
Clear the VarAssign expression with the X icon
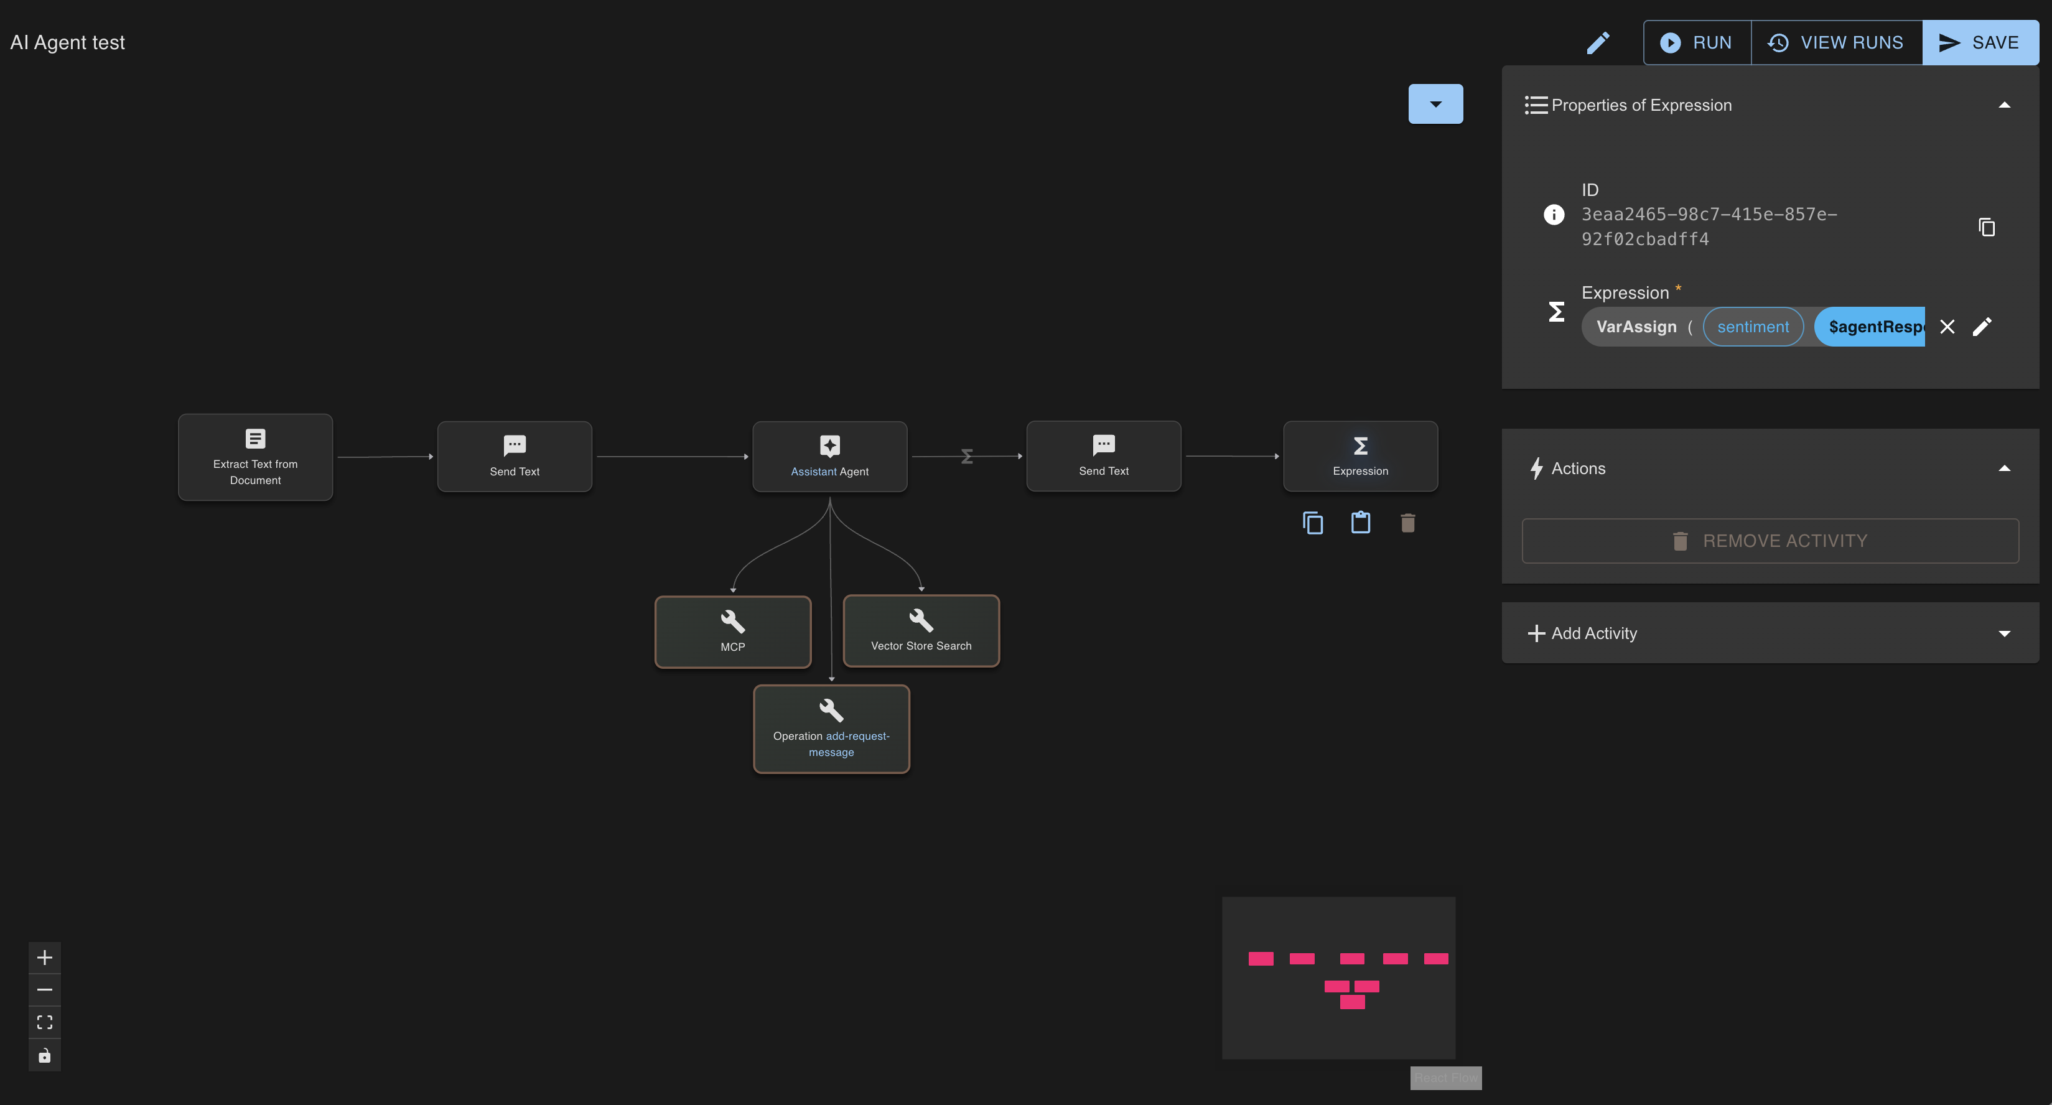coord(1947,327)
